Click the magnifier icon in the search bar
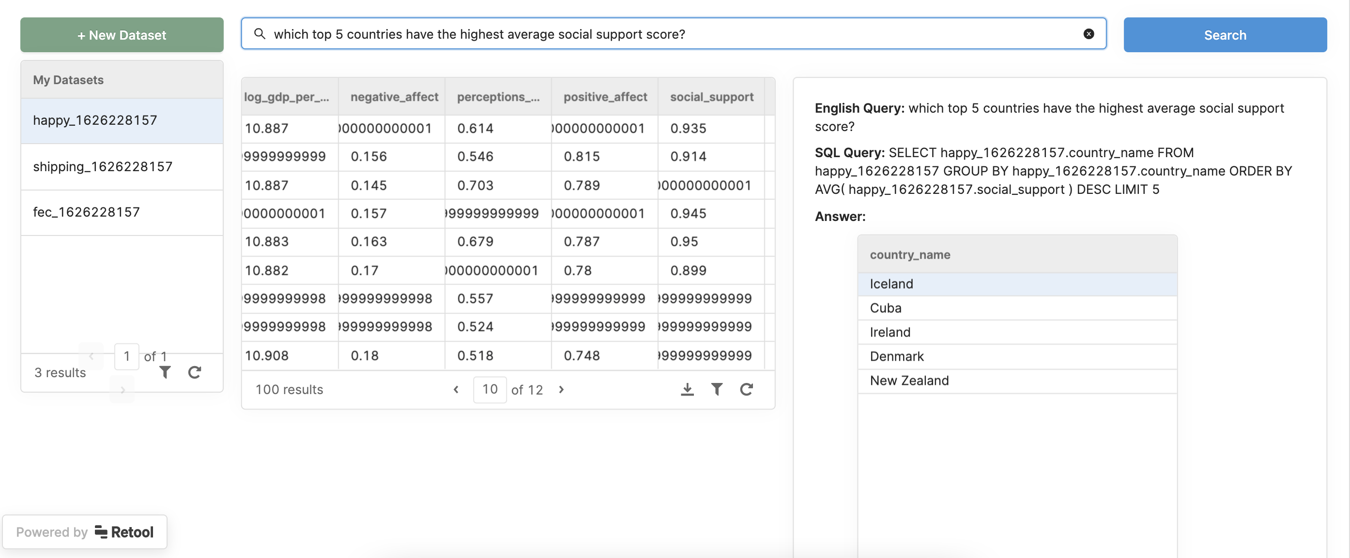The height and width of the screenshot is (558, 1350). pyautogui.click(x=260, y=34)
